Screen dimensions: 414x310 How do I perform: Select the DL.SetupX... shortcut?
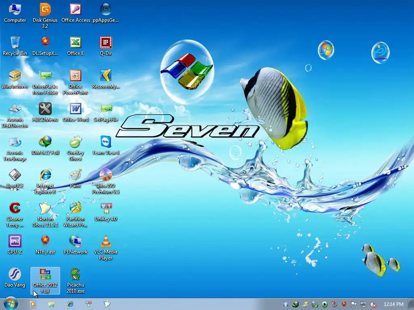45,46
